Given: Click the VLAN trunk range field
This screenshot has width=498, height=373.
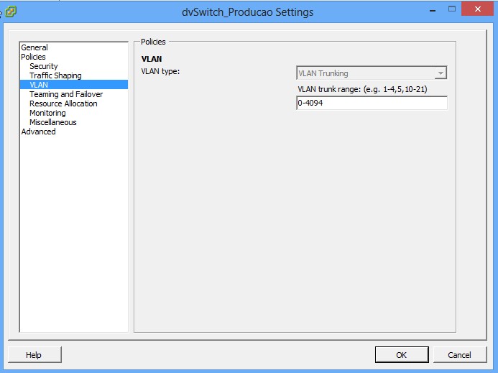Looking at the screenshot, I should tap(372, 103).
